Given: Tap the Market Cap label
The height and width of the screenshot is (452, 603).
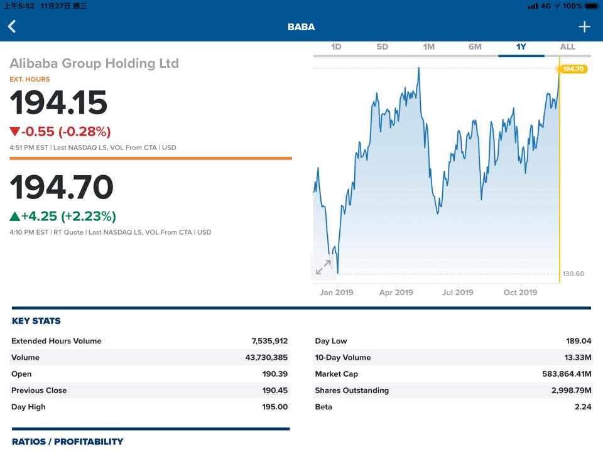Looking at the screenshot, I should click(x=337, y=374).
